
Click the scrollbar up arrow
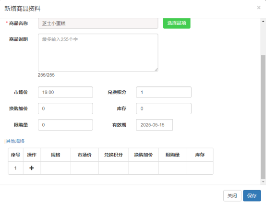(x=263, y=22)
